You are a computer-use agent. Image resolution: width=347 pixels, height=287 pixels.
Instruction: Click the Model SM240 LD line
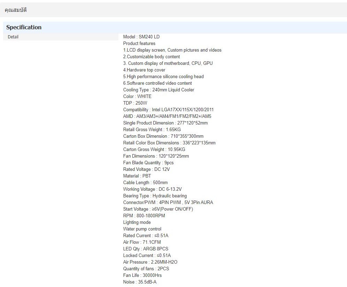click(x=141, y=37)
